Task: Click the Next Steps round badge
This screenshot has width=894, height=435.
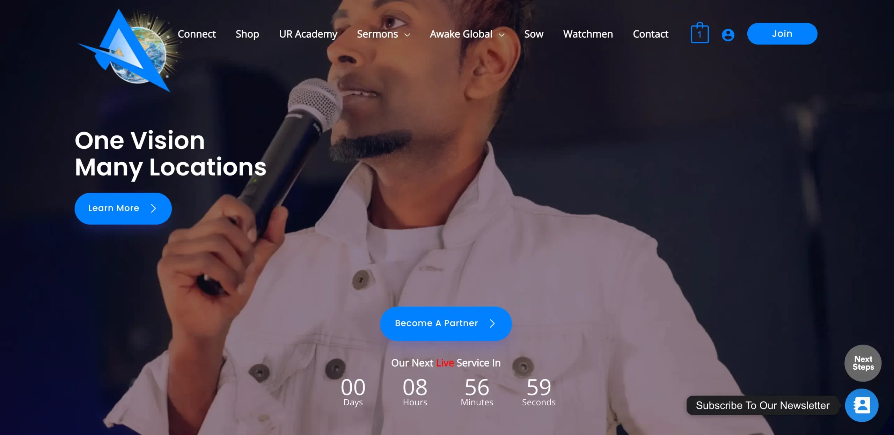Action: click(863, 363)
